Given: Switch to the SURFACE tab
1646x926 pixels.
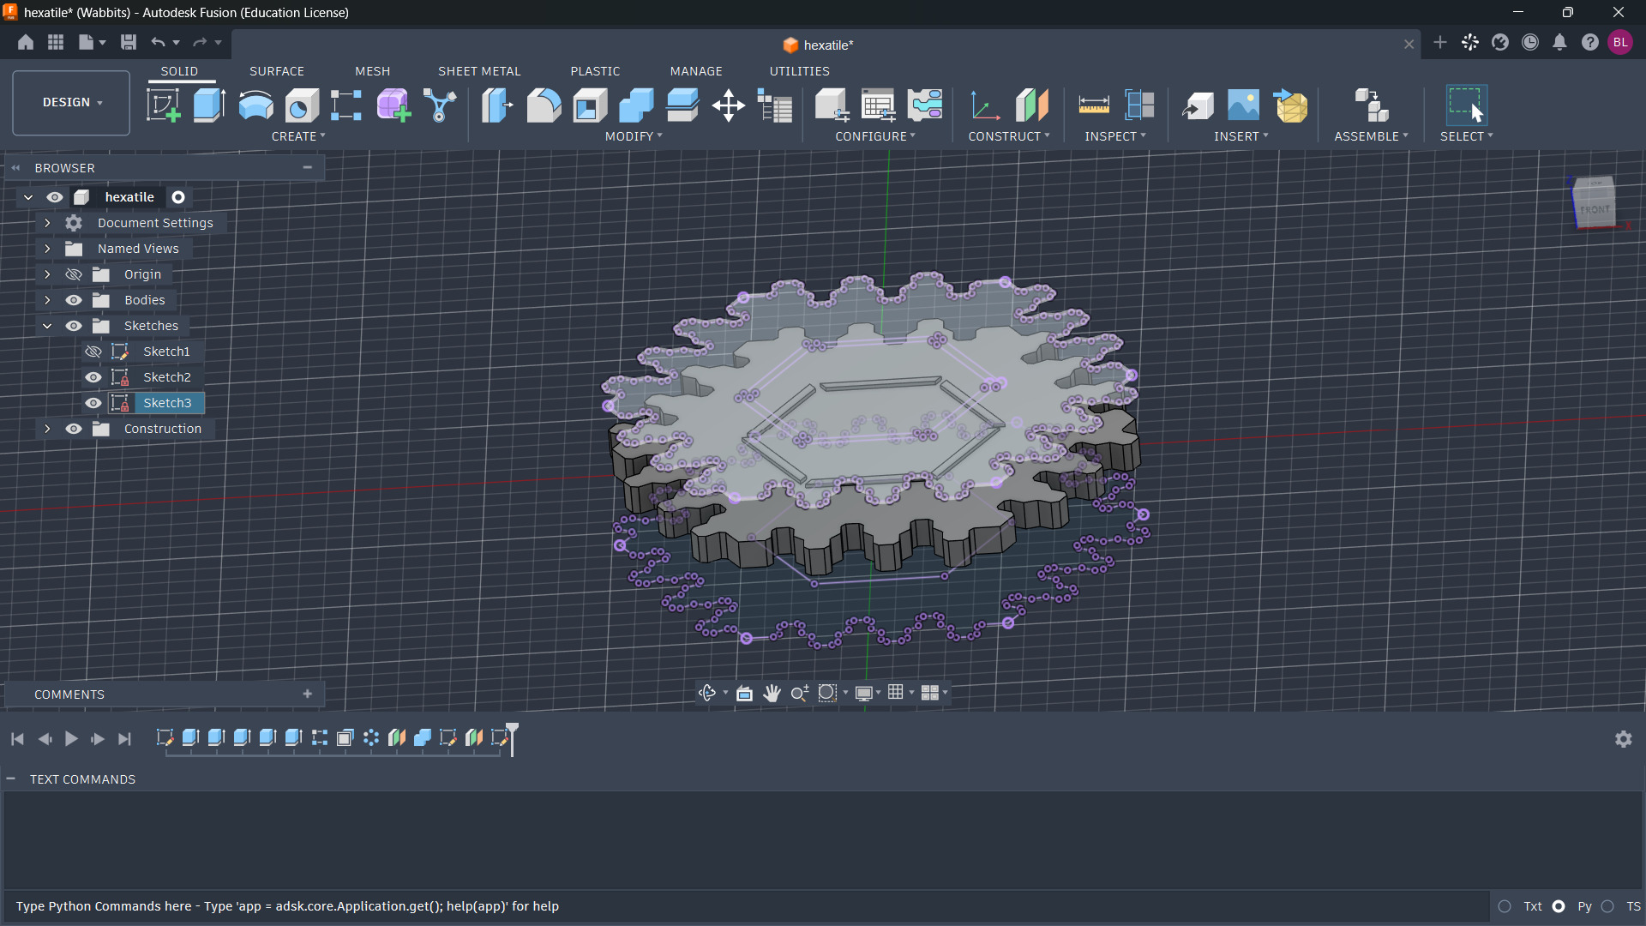Looking at the screenshot, I should point(277,71).
